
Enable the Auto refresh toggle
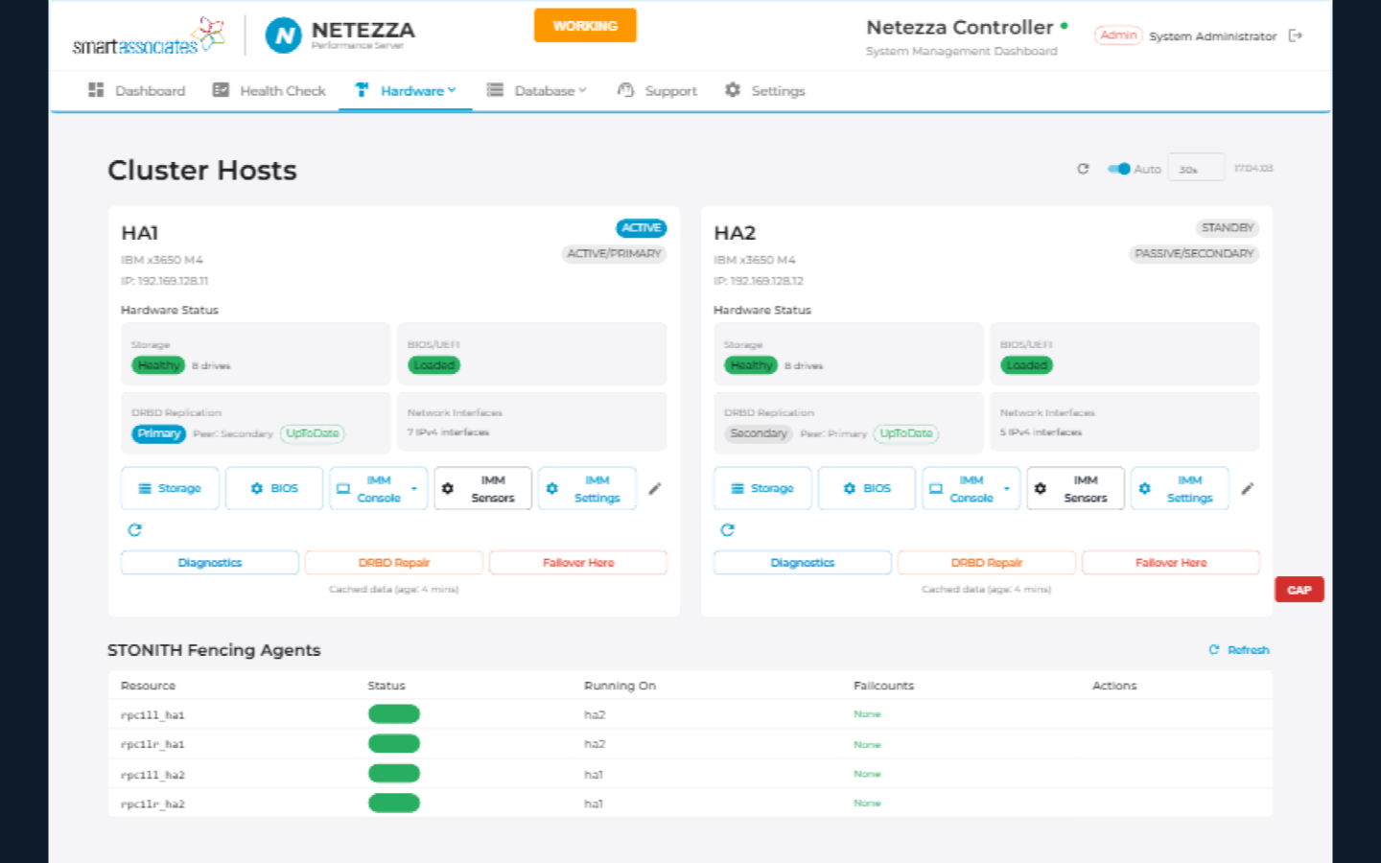1118,168
